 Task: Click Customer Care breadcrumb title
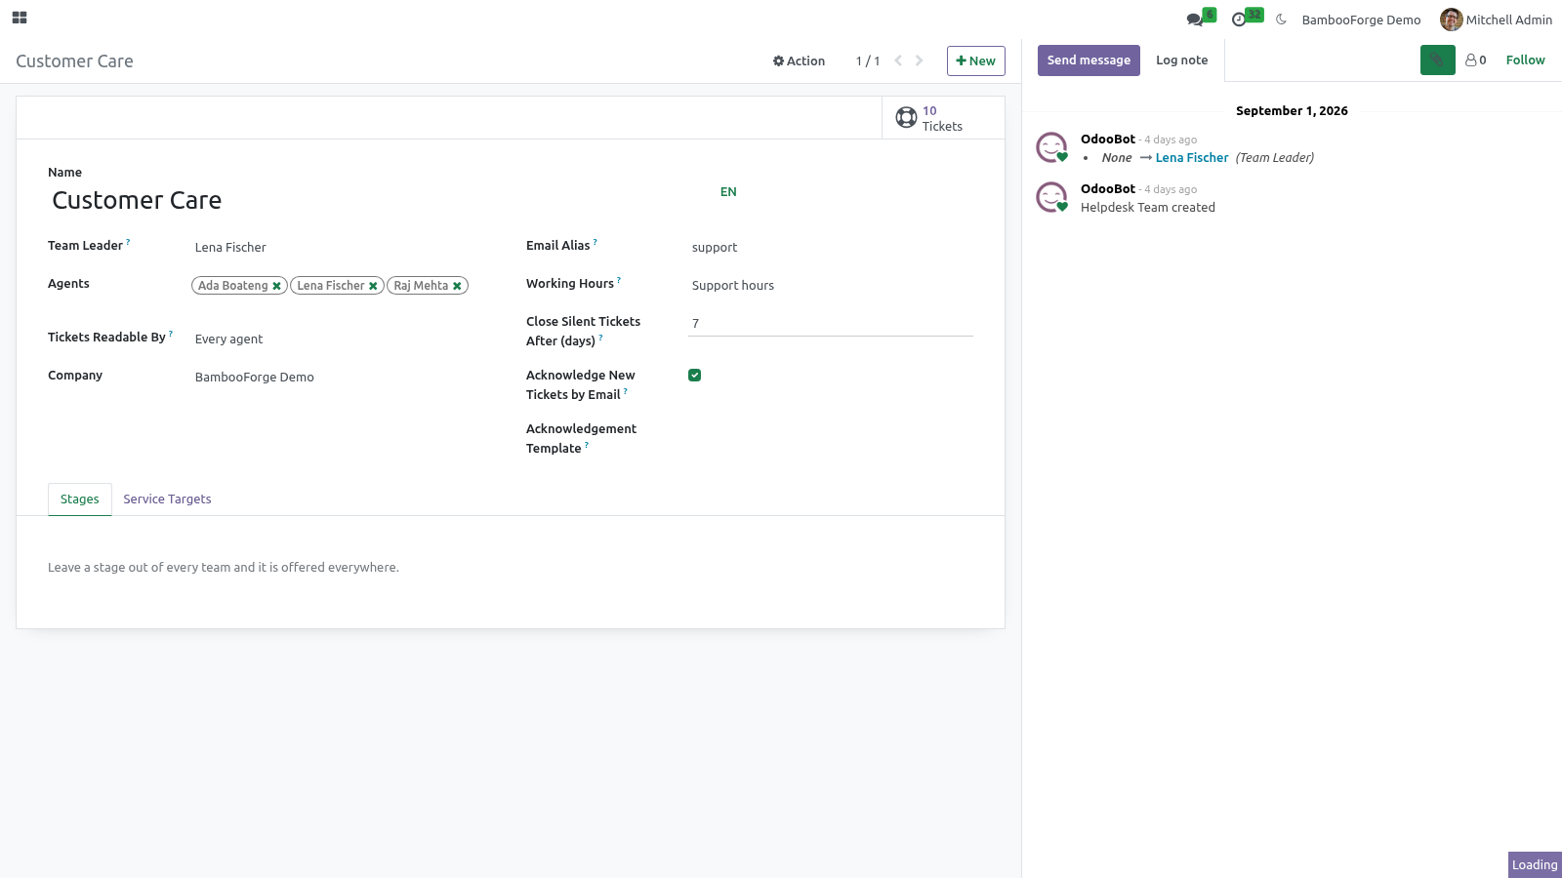click(74, 61)
